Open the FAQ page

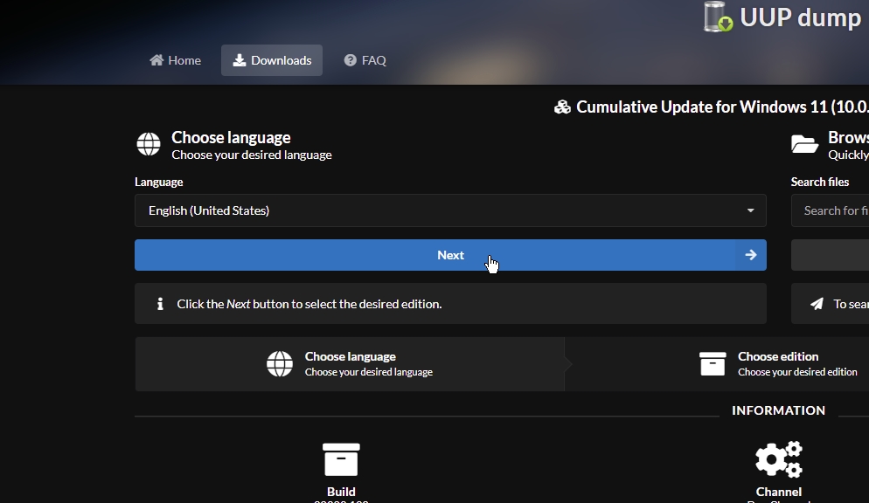(x=365, y=60)
